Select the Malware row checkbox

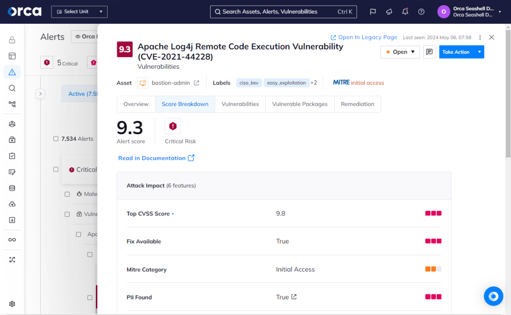coord(67,194)
